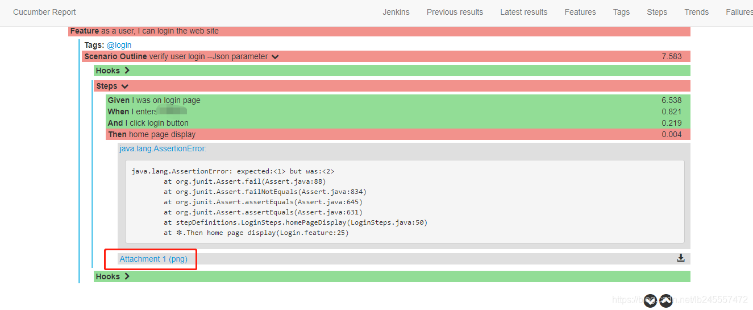Click the expand-all down arrow icon
The height and width of the screenshot is (310, 753).
tap(651, 300)
